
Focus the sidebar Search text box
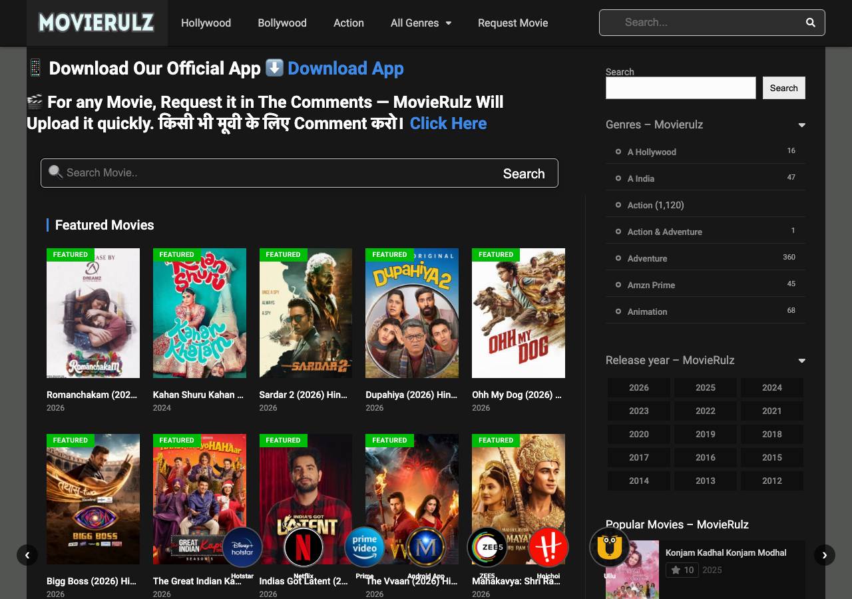[x=680, y=88]
